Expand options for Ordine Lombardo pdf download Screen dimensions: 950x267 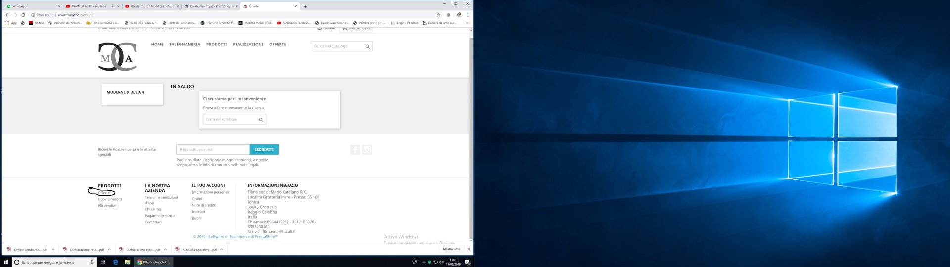(53, 249)
